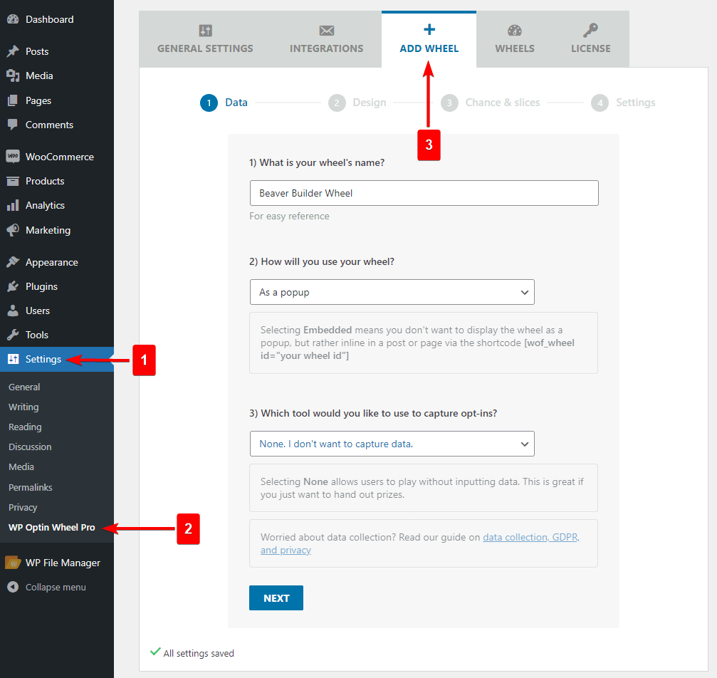Click the License key icon
The height and width of the screenshot is (678, 717).
pyautogui.click(x=590, y=31)
